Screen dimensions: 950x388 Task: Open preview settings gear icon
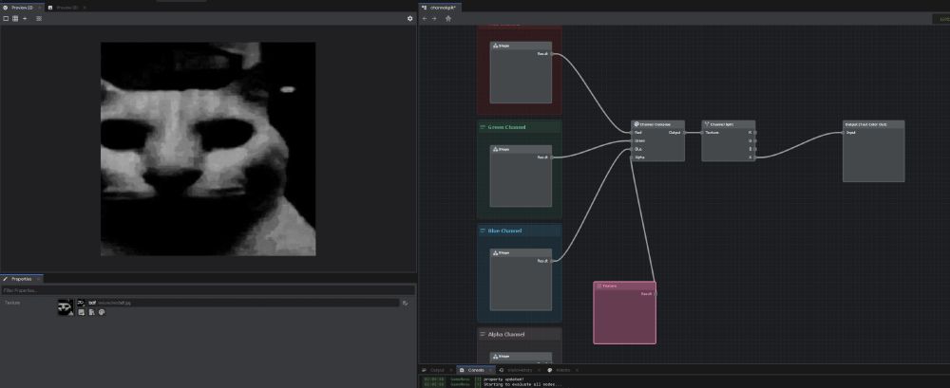(x=410, y=19)
